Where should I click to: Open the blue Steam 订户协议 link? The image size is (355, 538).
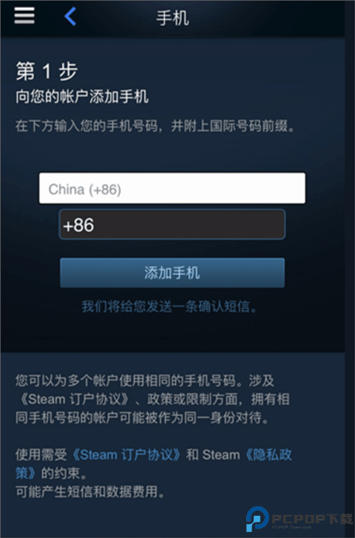tap(126, 455)
